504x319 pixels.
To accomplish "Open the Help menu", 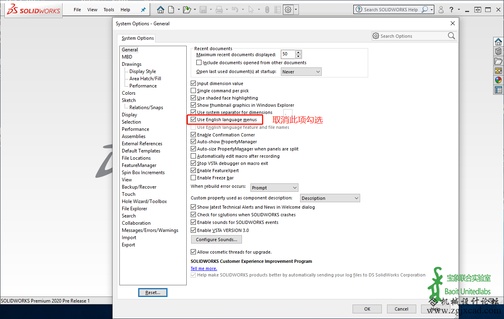I will coord(125,10).
